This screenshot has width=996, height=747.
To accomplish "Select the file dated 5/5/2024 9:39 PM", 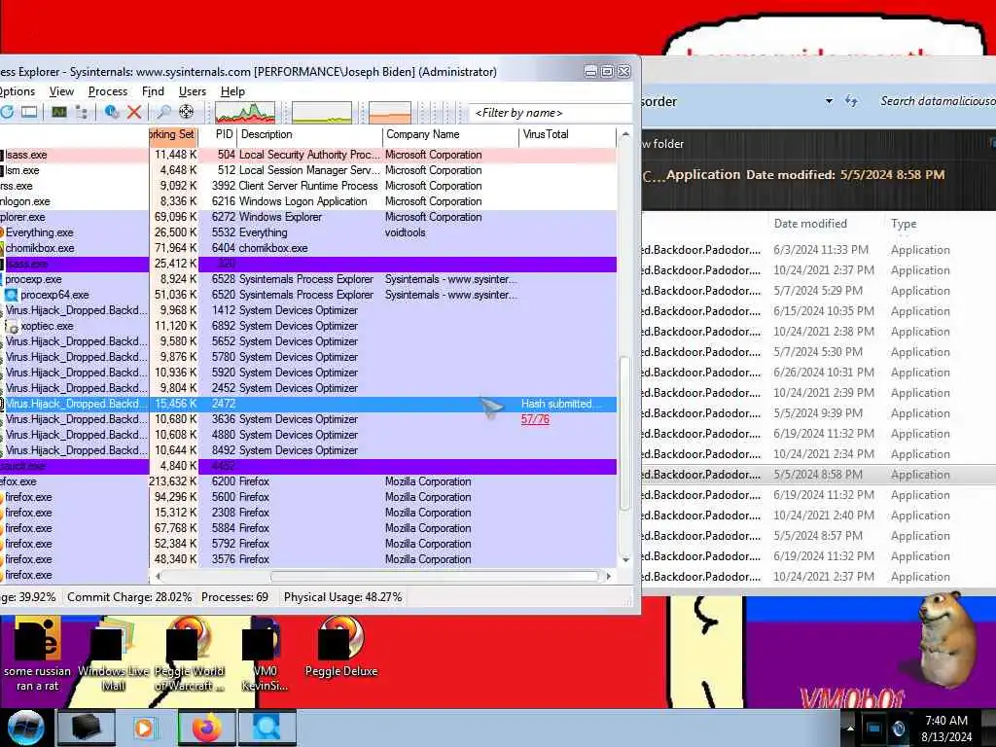I will pos(819,413).
